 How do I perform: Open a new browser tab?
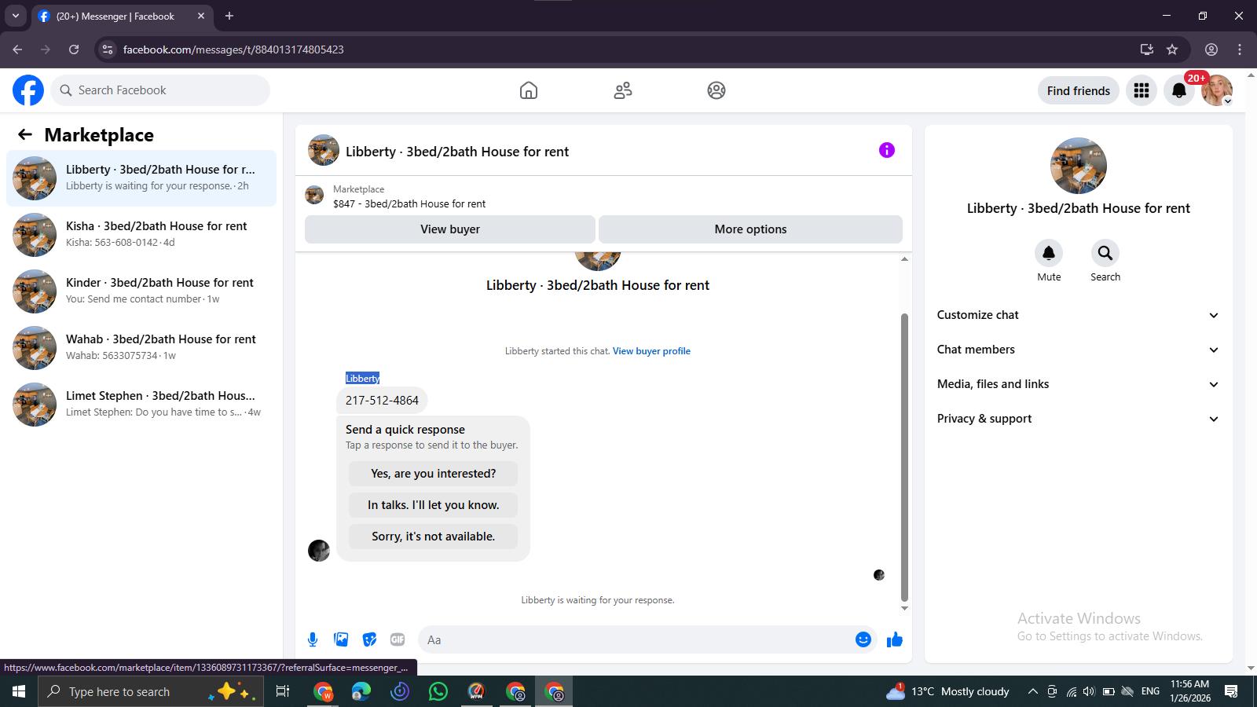pos(229,16)
